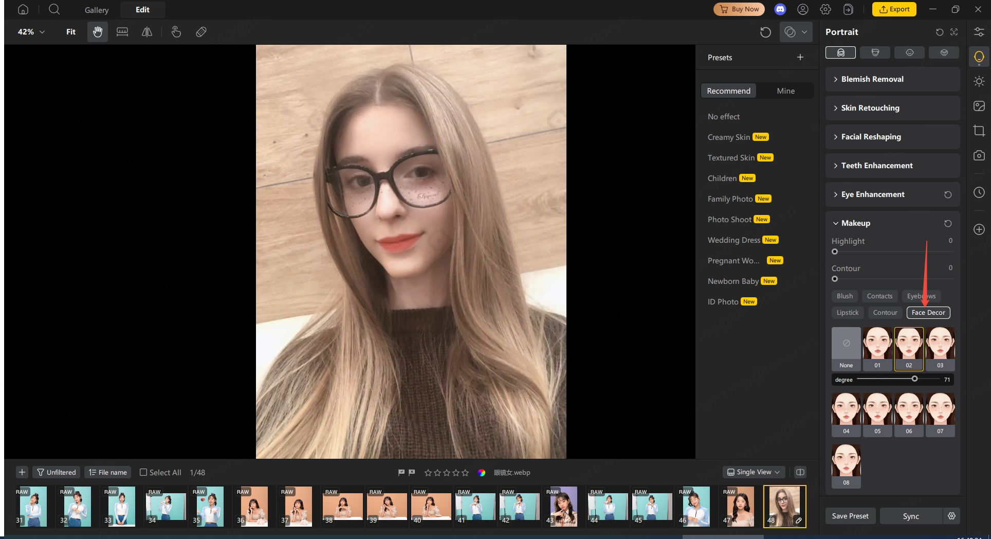Open the Portrait lightbulb sidebar icon

tap(979, 57)
